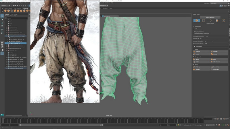
Task: Toggle the timeline sound speaker icon
Action: 223,125
